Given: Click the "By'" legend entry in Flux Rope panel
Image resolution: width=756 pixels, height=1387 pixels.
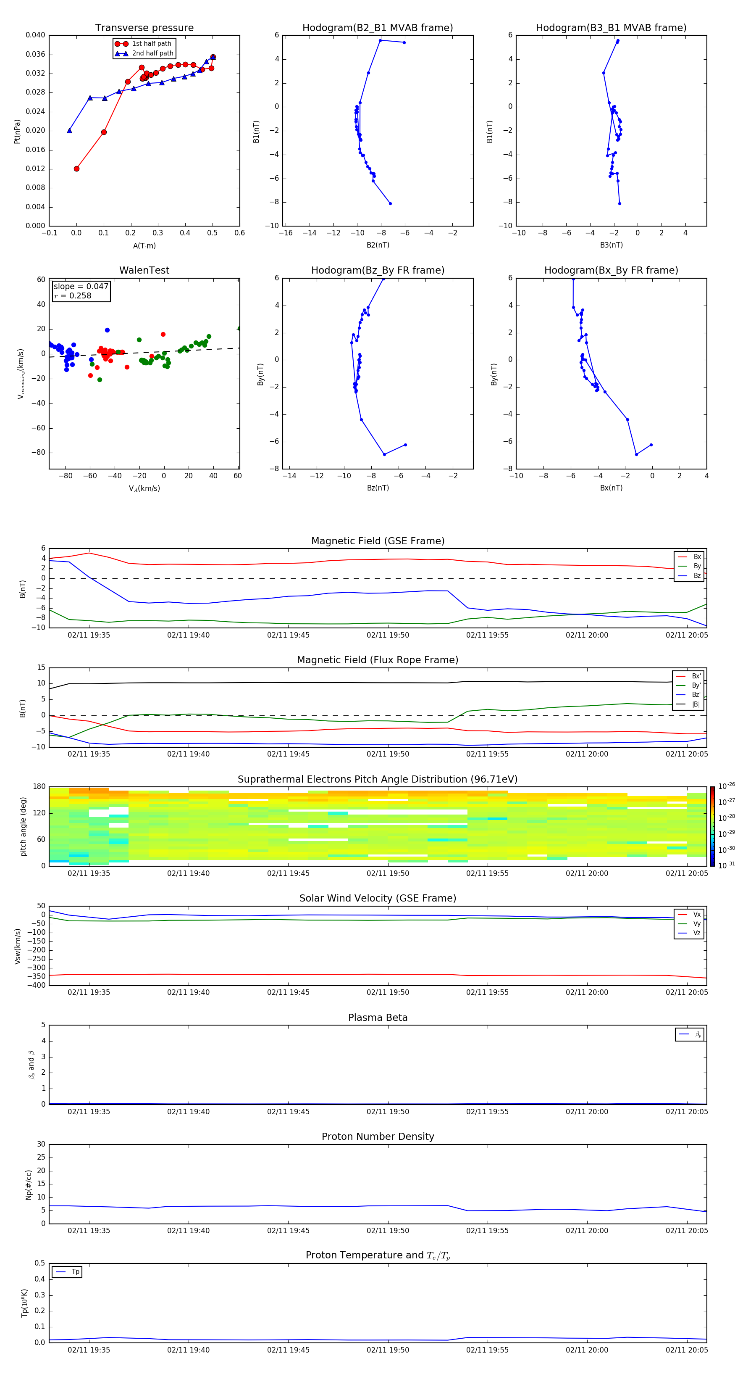Looking at the screenshot, I should [689, 686].
